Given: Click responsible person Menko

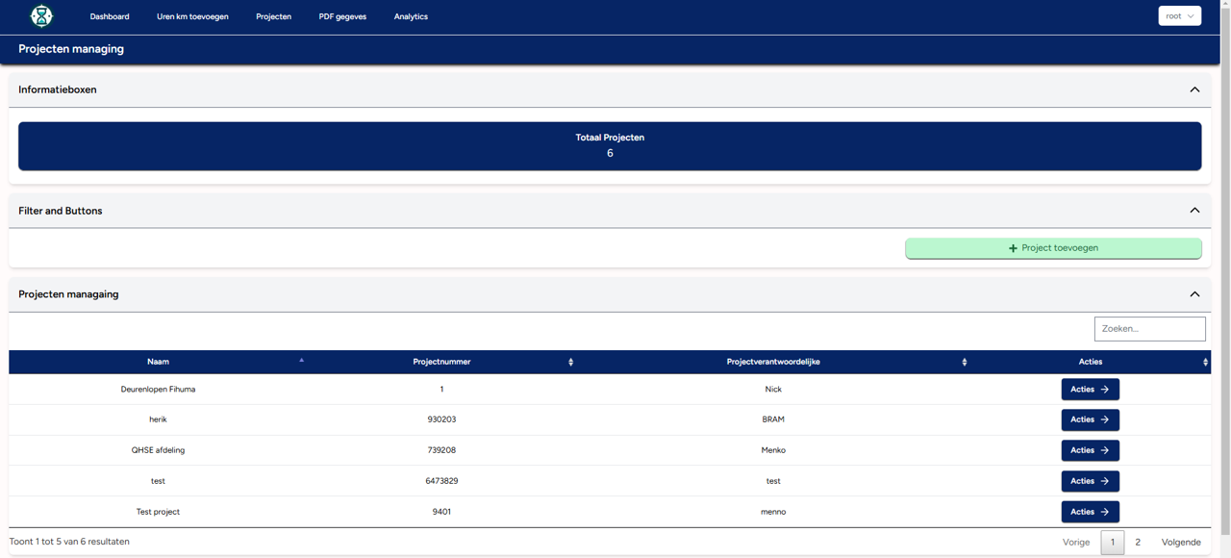Looking at the screenshot, I should 773,450.
